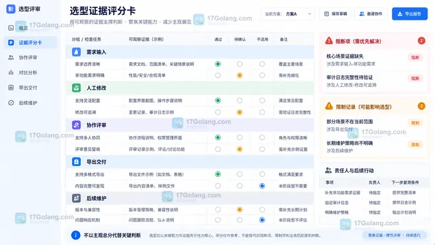Open 对比分析 bar chart icon
435x245 pixels.
pos(11,73)
